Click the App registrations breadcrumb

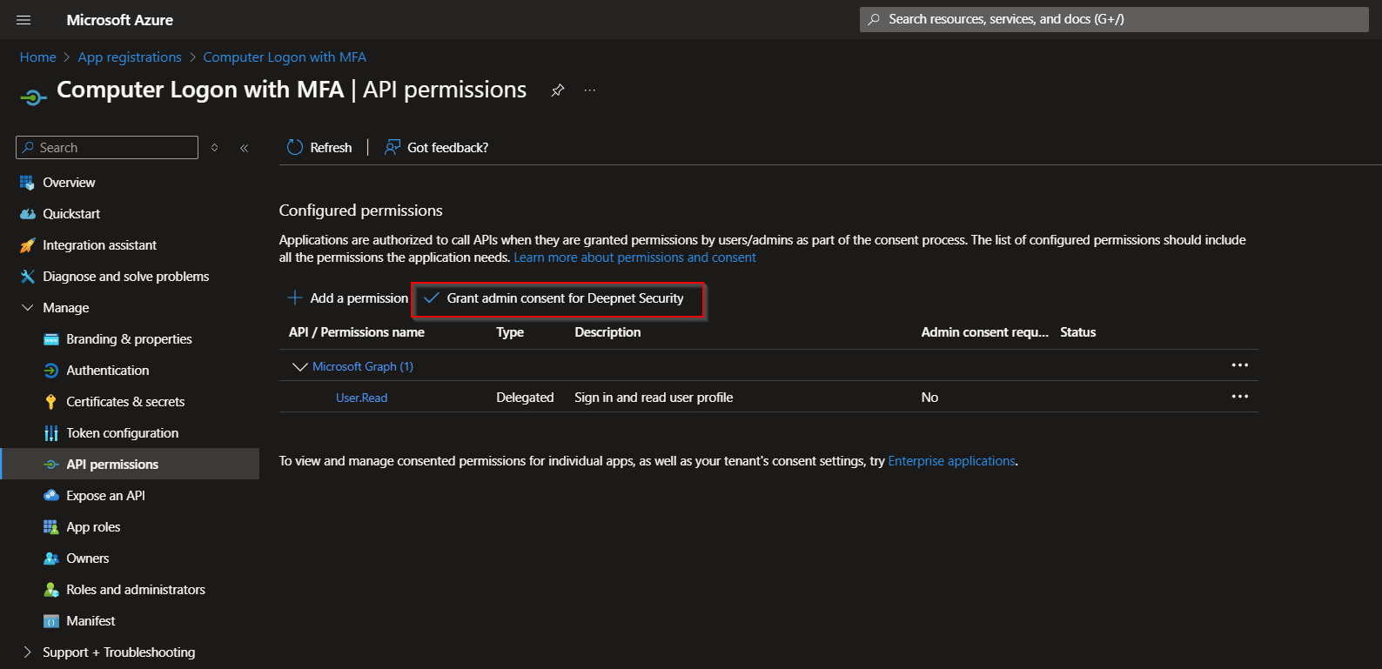[x=130, y=57]
